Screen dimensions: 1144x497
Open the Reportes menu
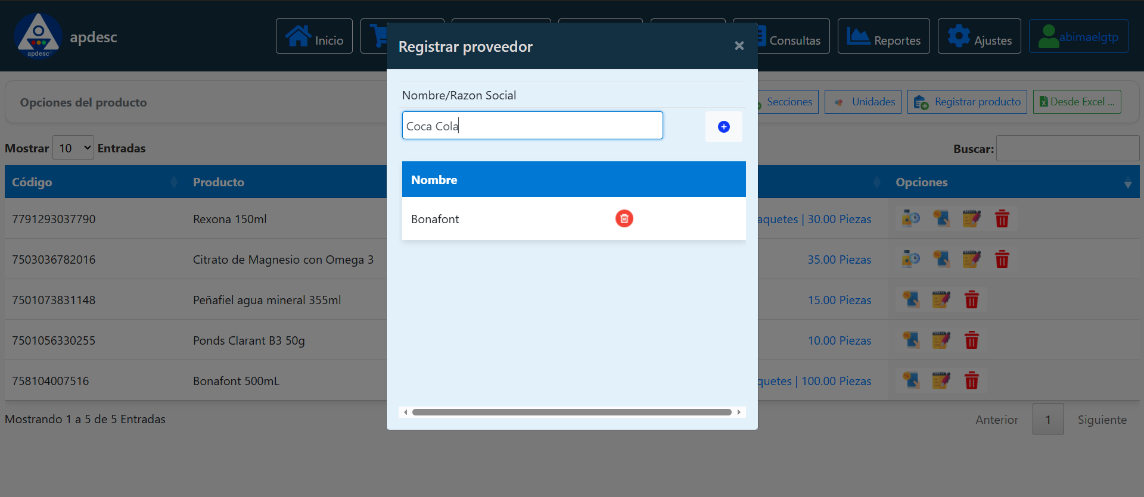[883, 36]
